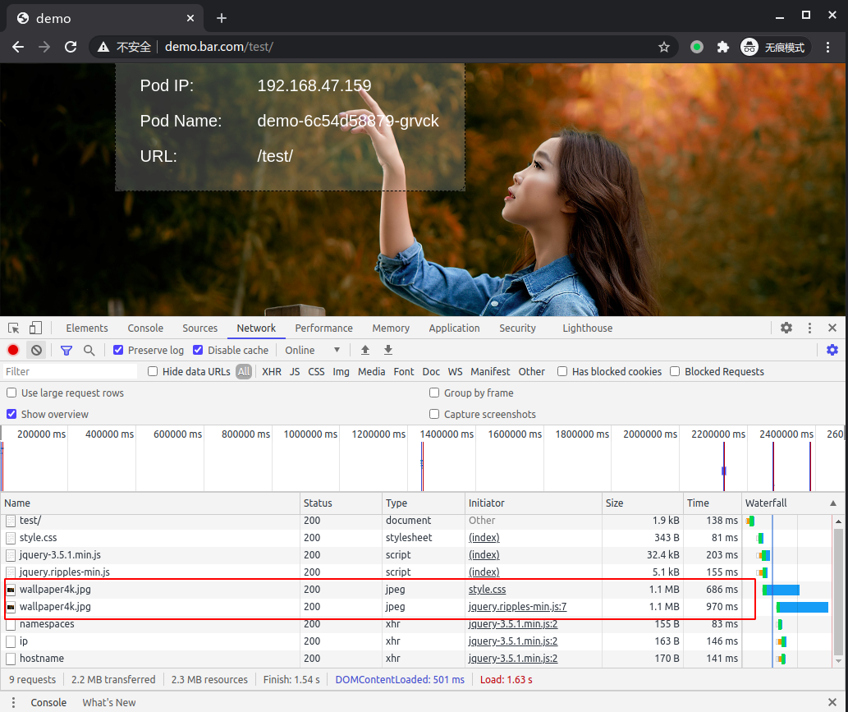Switch to the Performance tab

pos(323,328)
